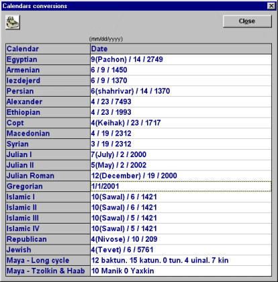Click the Close button
This screenshot has width=278, height=282.
coord(247,21)
